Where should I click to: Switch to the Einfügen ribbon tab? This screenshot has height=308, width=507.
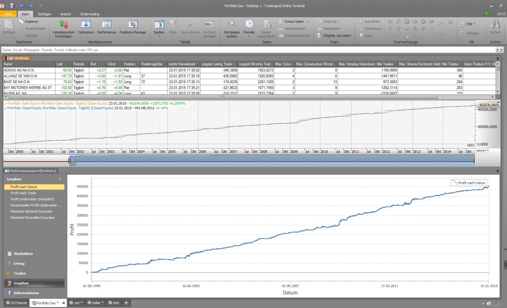[x=44, y=14]
